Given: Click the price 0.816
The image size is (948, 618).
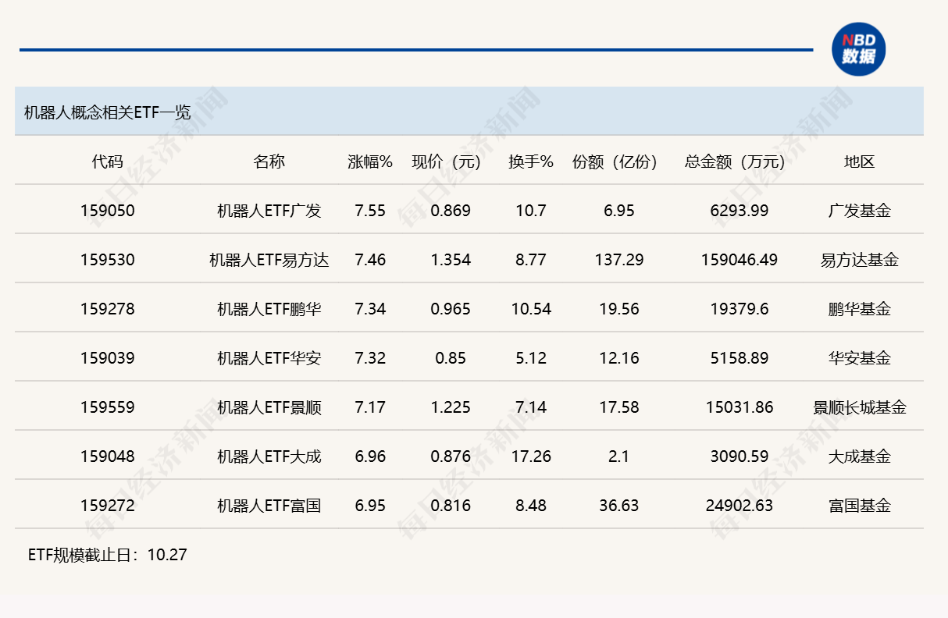Looking at the screenshot, I should 451,506.
